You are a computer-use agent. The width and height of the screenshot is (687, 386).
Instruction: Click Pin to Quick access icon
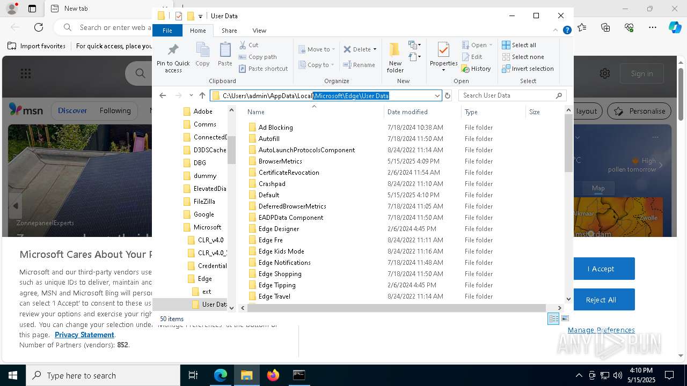tap(173, 58)
